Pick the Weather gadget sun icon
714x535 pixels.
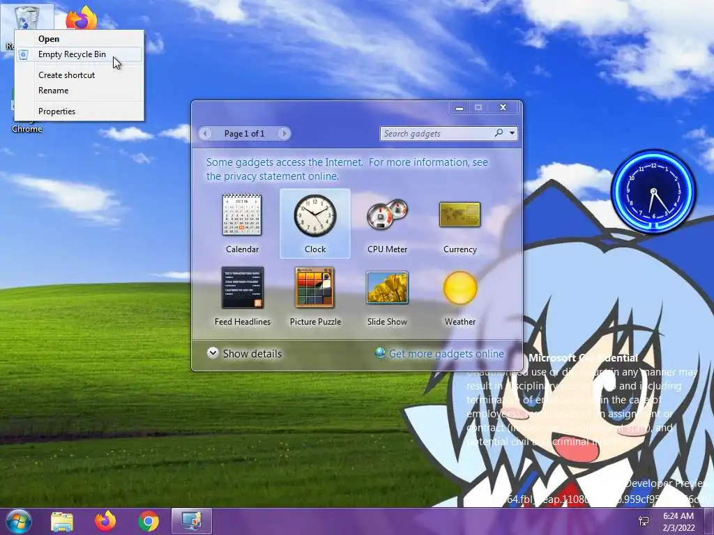(460, 288)
